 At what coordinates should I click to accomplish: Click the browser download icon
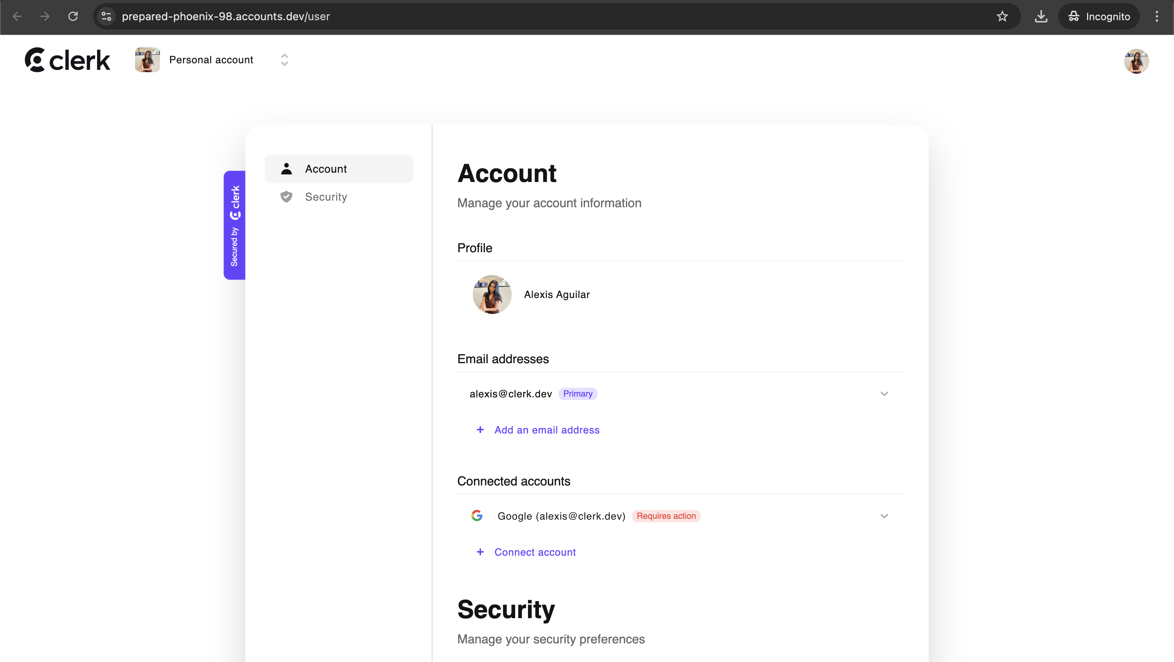pyautogui.click(x=1041, y=16)
